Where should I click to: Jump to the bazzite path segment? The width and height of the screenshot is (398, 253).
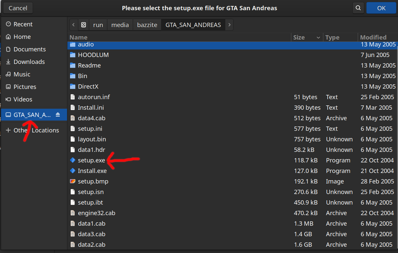[x=147, y=25]
